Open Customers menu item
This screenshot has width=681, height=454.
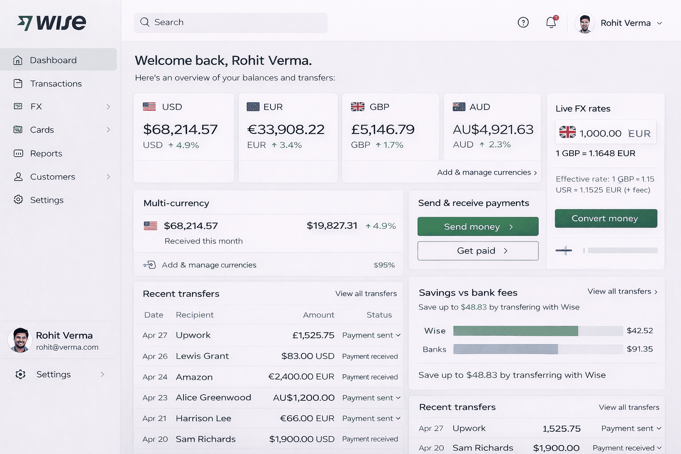52,177
